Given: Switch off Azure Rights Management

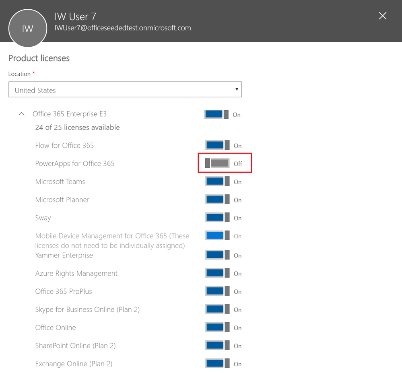Looking at the screenshot, I should (x=217, y=273).
